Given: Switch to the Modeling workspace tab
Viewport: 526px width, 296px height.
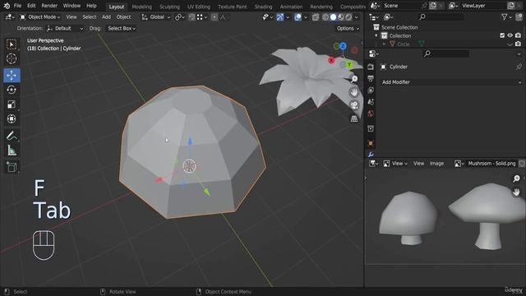Looking at the screenshot, I should pos(141,7).
